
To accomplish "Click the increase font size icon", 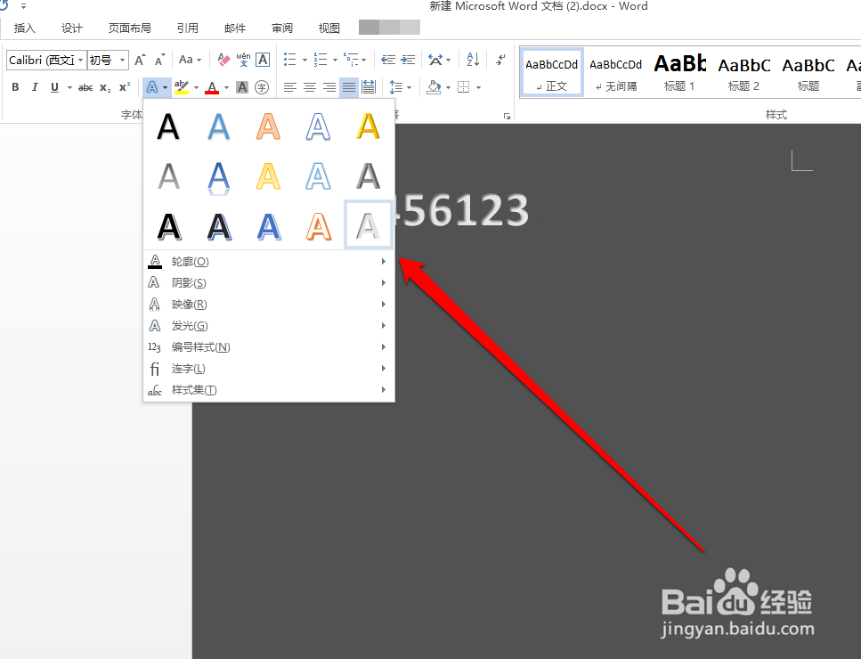I will click(140, 60).
